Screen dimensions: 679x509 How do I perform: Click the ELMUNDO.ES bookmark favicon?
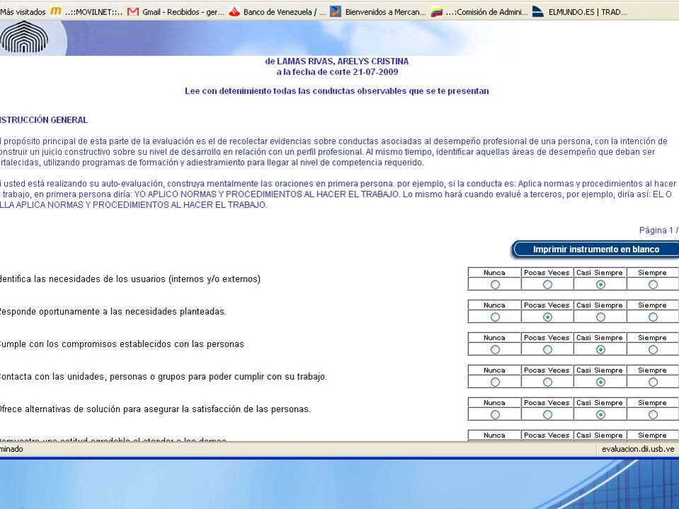click(538, 12)
